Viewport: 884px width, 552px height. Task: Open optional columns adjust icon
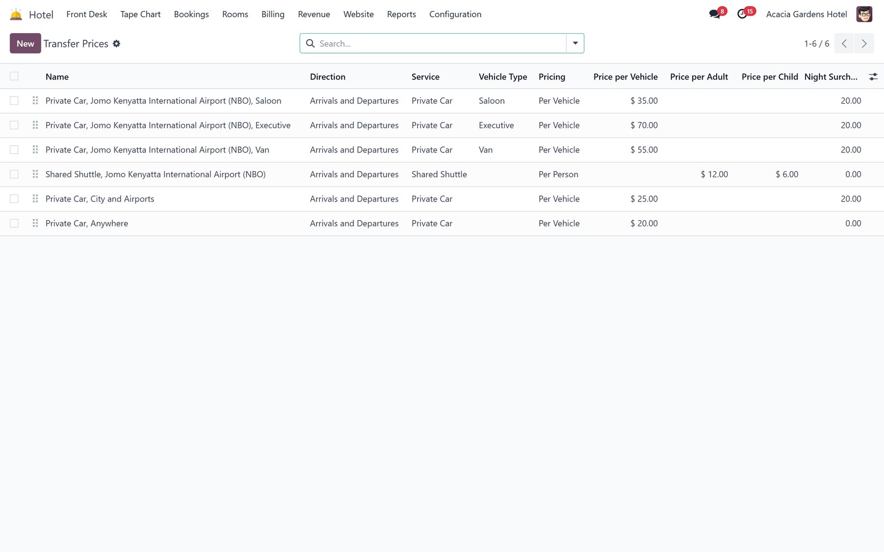pyautogui.click(x=873, y=77)
